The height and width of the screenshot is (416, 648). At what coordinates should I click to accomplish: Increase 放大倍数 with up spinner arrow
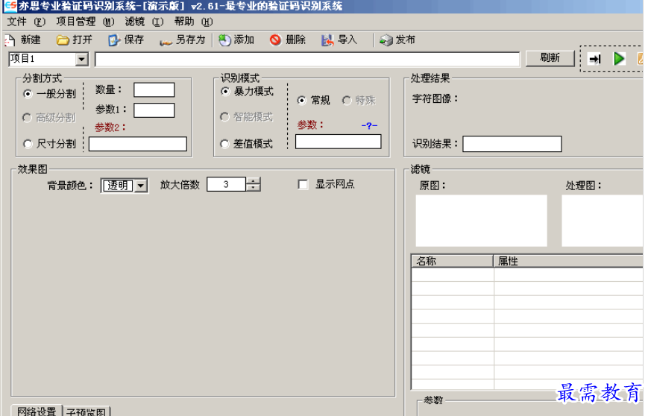click(x=254, y=180)
